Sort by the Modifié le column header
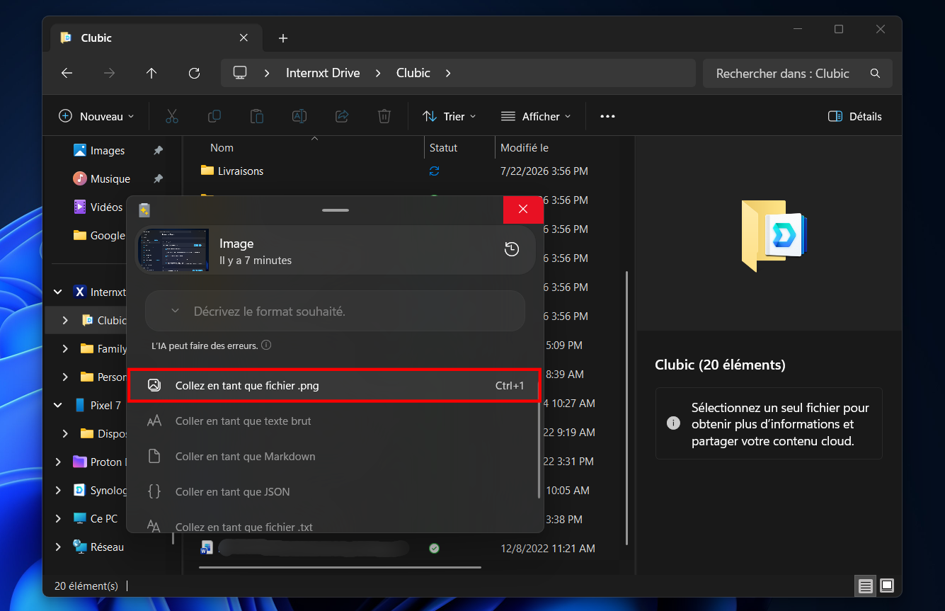945x611 pixels. click(525, 148)
